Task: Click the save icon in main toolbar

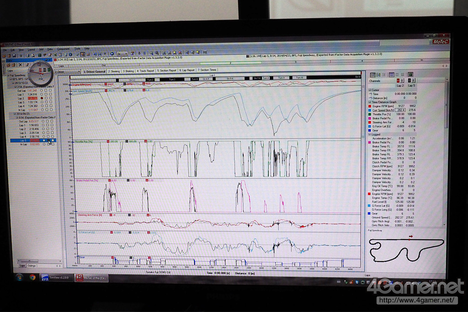Action: pyautogui.click(x=14, y=56)
